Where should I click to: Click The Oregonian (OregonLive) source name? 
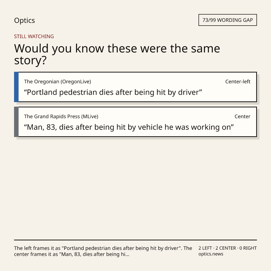click(x=57, y=82)
